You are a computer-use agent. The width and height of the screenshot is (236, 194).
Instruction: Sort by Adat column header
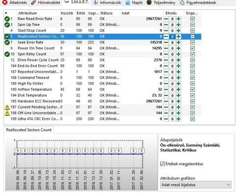(125, 13)
